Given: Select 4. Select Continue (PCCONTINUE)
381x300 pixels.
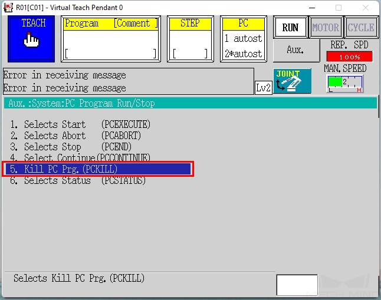Looking at the screenshot, I should [80, 157].
